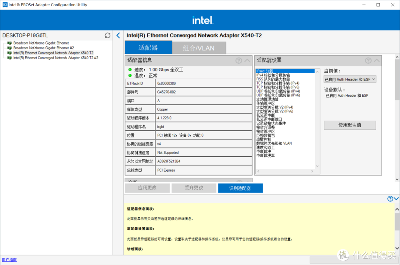
Task: Collapse the device tree panel via blue chevron
Action: pyautogui.click(x=118, y=36)
